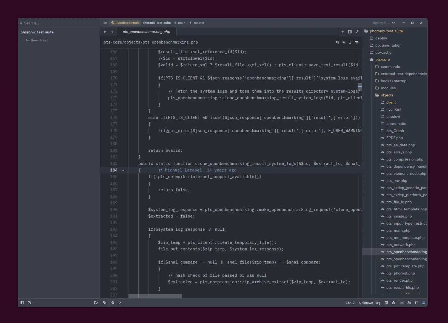Viewport: 448px width, 323px height.
Task: Collapse the code fold at line 184
Action: click(x=123, y=170)
